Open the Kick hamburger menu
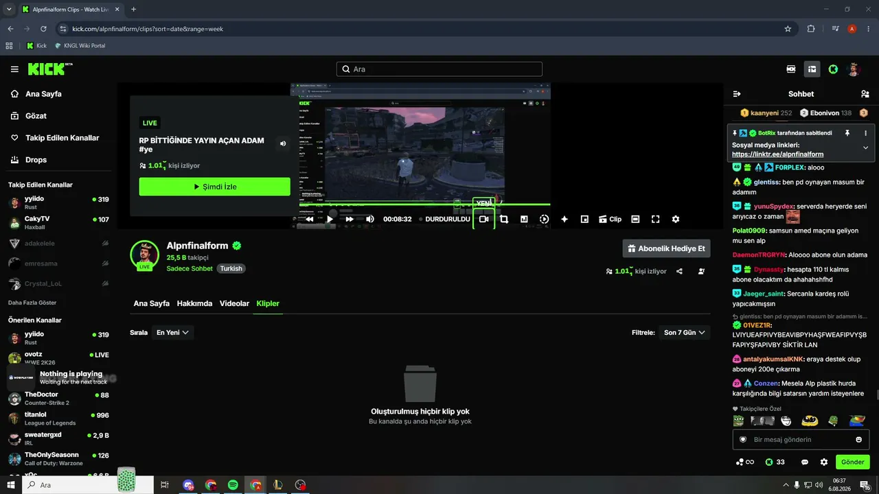Screen dimensions: 879x494 [x=14, y=69]
